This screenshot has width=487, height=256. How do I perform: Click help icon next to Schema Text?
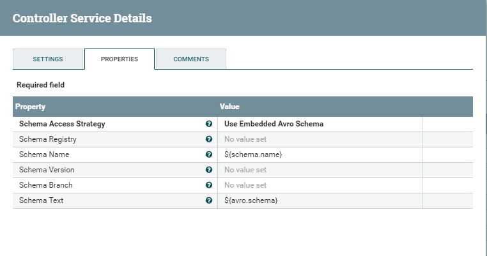(x=209, y=200)
